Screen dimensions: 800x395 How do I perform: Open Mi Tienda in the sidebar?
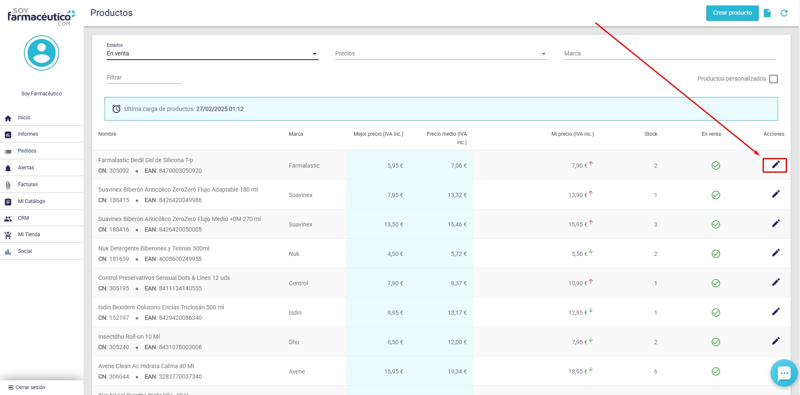click(42, 234)
